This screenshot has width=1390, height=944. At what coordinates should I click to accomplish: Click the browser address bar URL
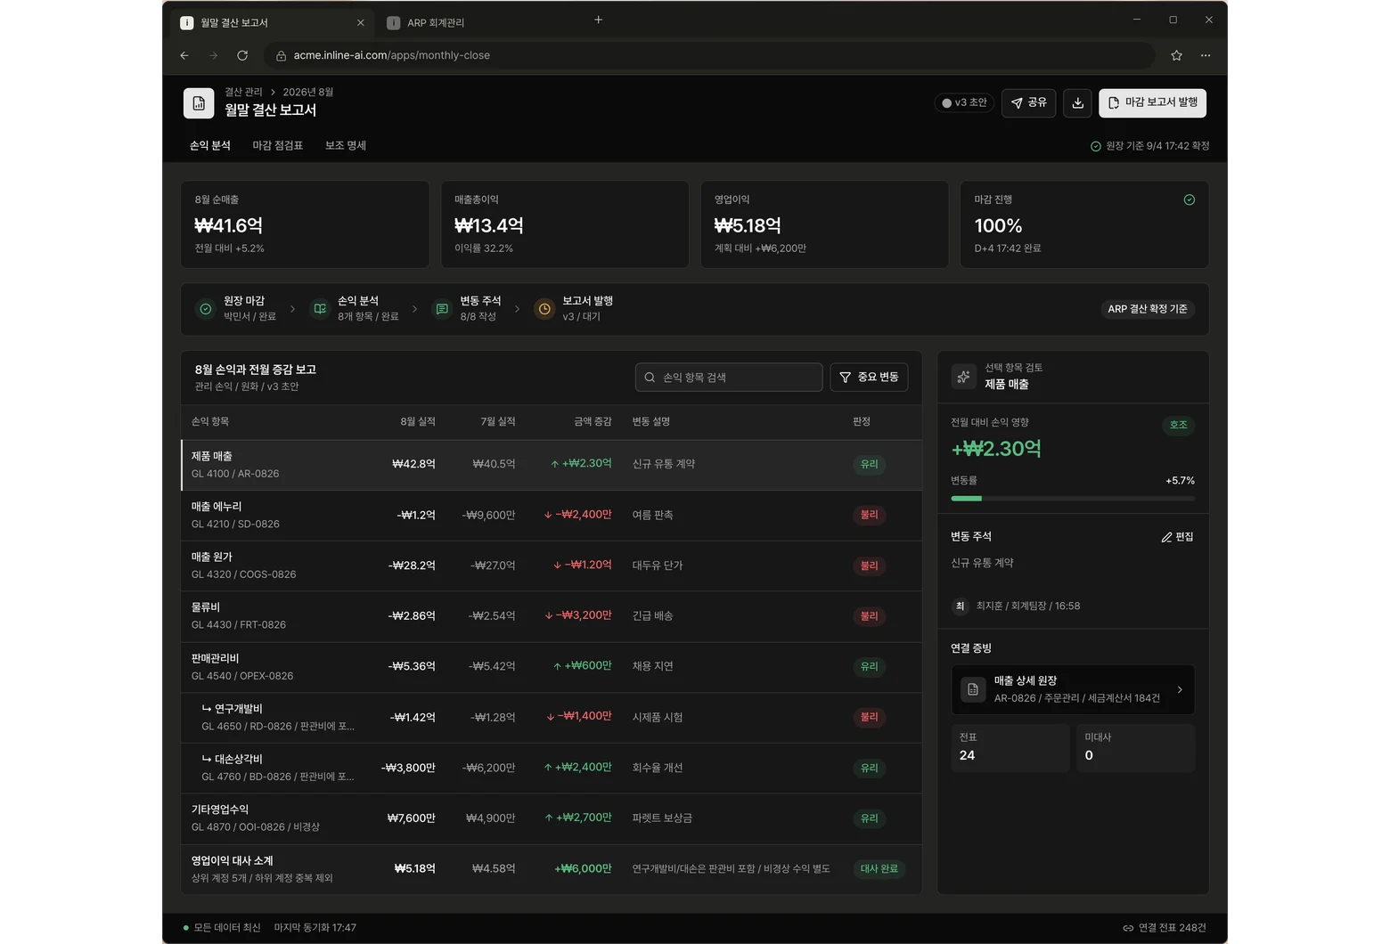pyautogui.click(x=392, y=55)
